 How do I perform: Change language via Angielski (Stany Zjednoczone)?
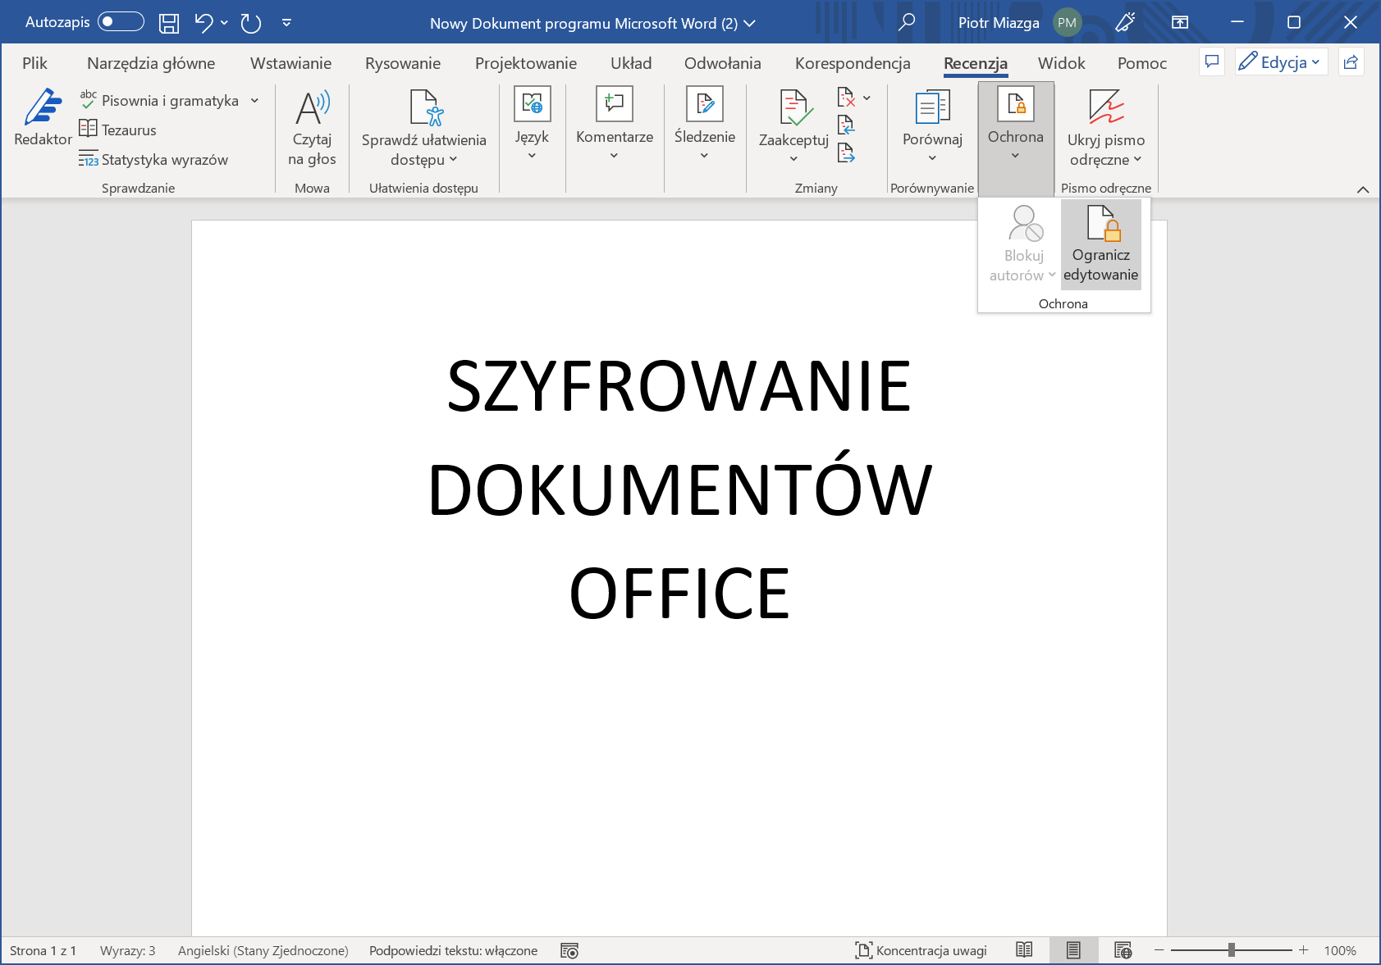(263, 950)
